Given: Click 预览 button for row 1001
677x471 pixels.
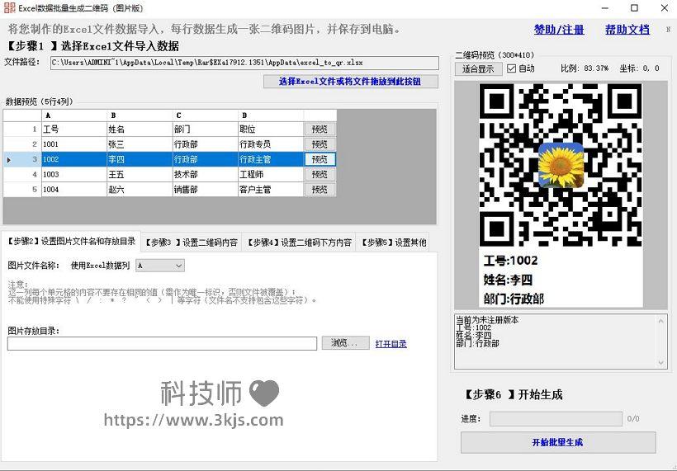Looking at the screenshot, I should coord(320,144).
